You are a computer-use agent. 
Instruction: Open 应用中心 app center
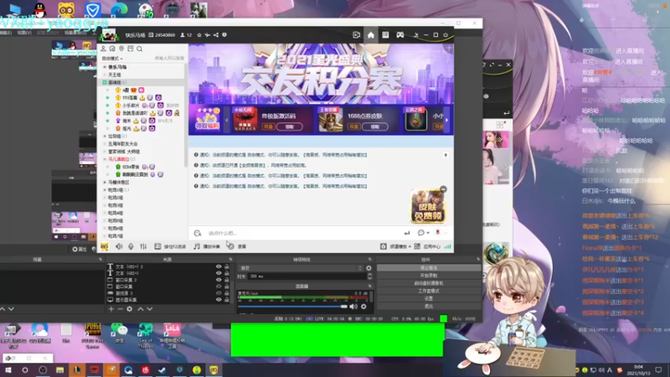[428, 246]
